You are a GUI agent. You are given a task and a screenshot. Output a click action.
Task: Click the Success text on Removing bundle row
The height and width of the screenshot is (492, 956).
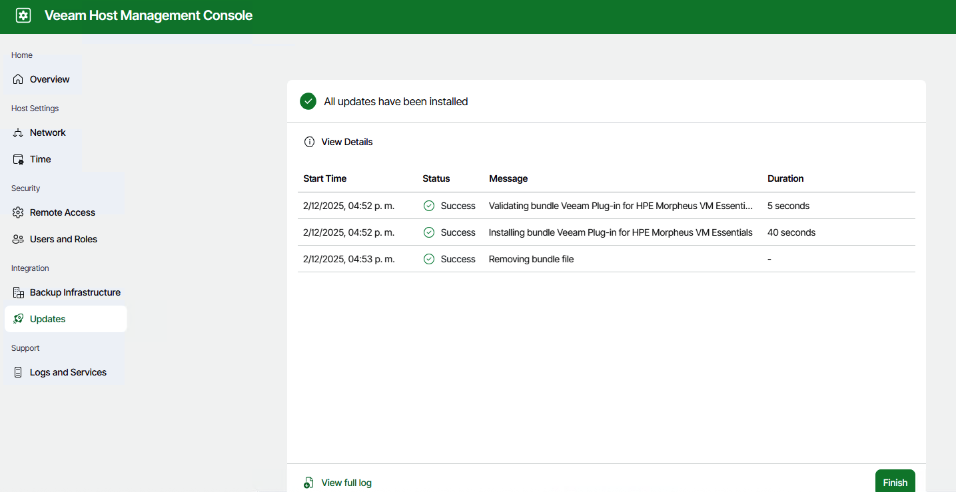point(458,259)
